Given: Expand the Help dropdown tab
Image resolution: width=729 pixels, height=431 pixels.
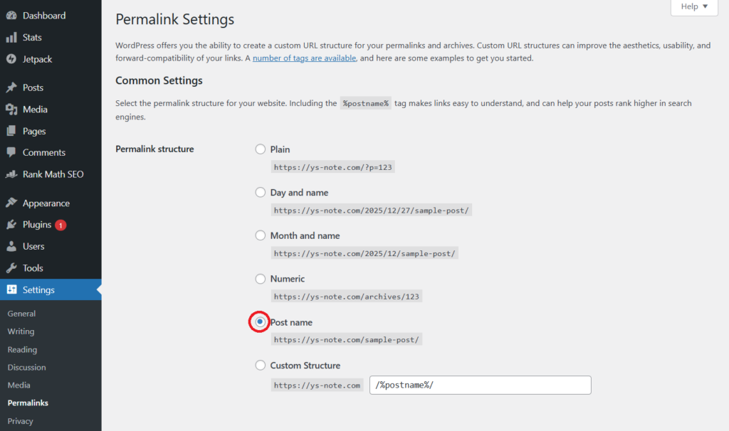Looking at the screenshot, I should pyautogui.click(x=694, y=6).
